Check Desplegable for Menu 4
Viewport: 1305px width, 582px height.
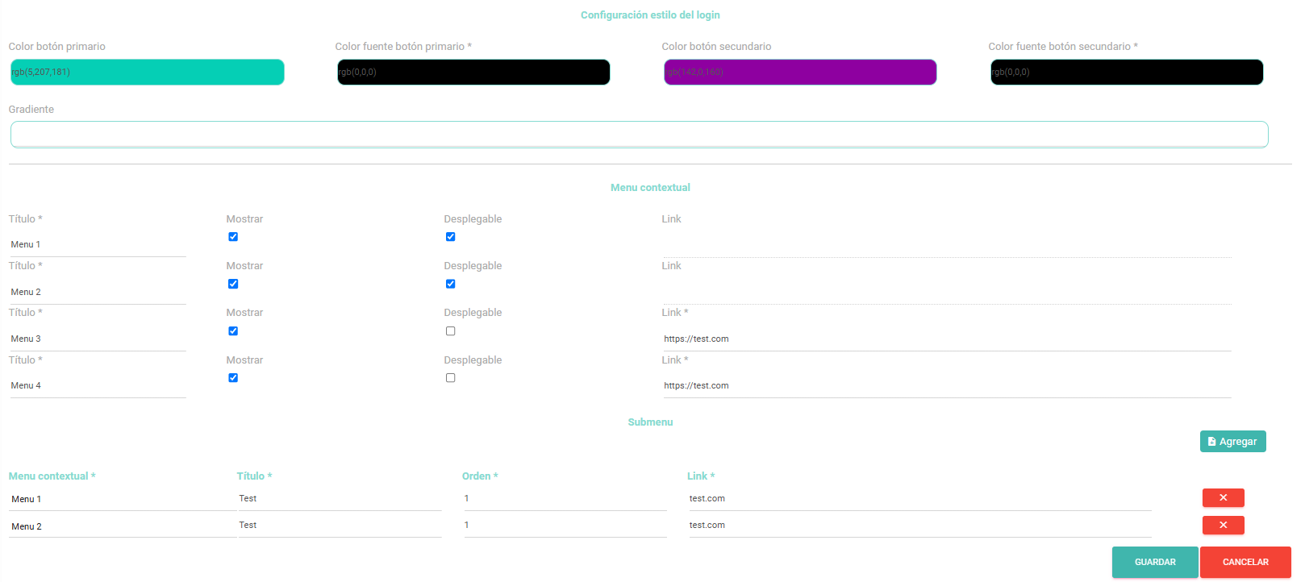(x=451, y=378)
